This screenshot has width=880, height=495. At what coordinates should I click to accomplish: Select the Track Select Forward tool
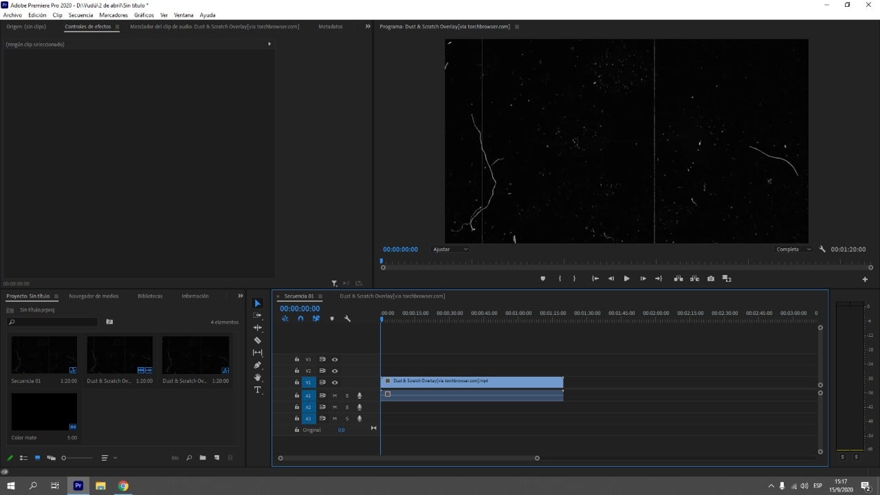coord(258,316)
